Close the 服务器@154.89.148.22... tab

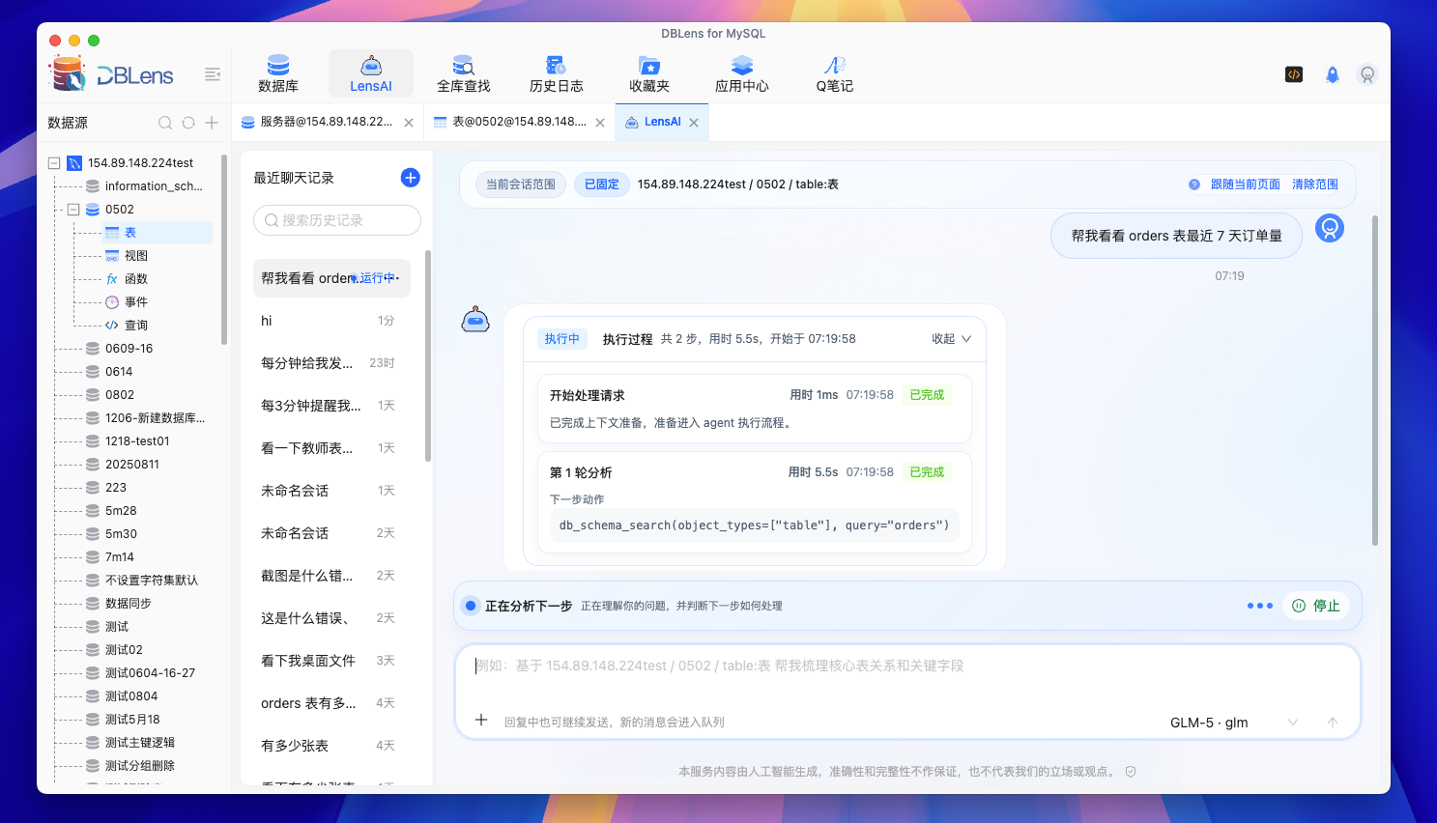[409, 123]
